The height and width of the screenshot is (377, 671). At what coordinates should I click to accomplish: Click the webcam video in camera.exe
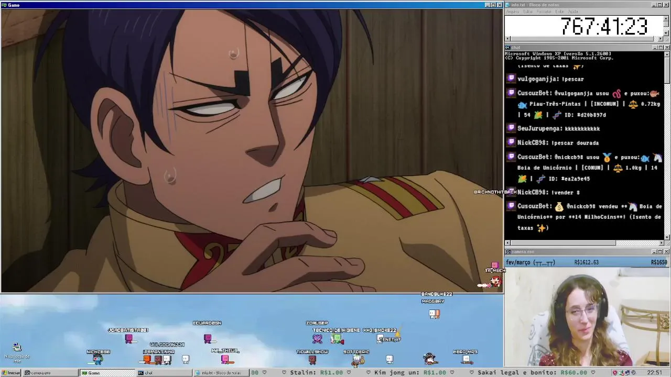click(587, 316)
